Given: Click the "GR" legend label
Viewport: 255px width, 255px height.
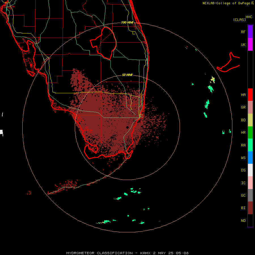Looking at the screenshot, I should coord(243,107).
